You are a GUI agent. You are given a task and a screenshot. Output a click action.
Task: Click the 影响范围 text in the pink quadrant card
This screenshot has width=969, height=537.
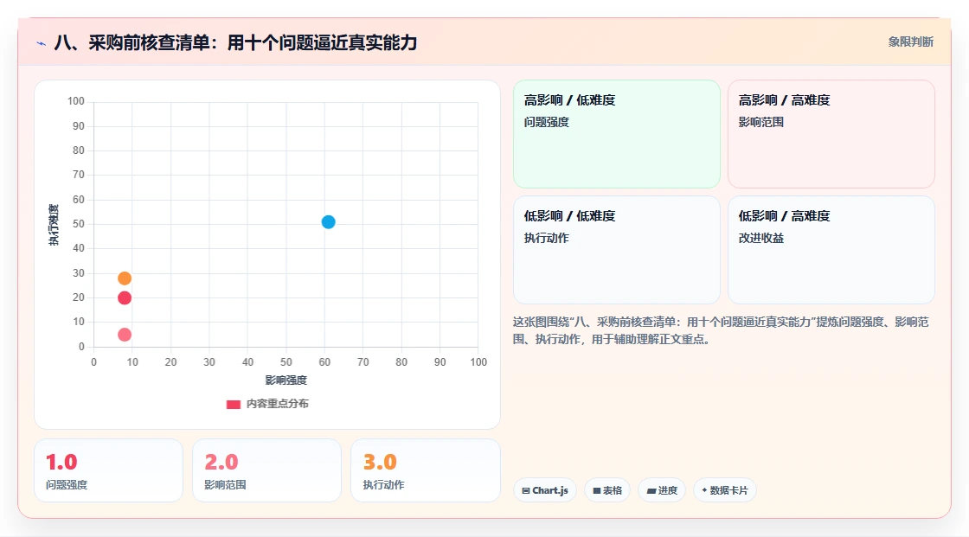[760, 122]
